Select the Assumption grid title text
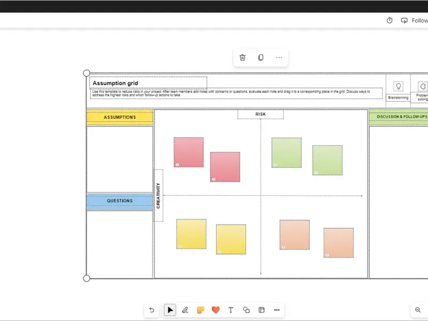The width and height of the screenshot is (428, 321). (115, 83)
